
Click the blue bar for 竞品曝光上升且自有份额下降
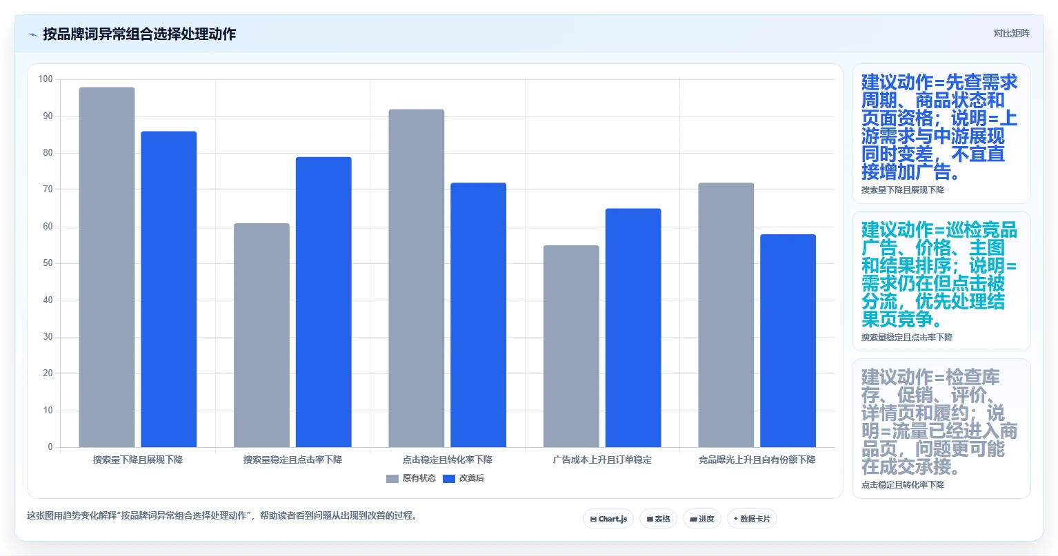788,341
